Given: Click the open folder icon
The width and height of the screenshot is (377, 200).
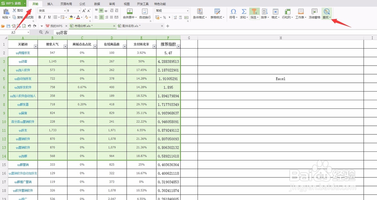Looking at the screenshot, I should coord(3,26).
